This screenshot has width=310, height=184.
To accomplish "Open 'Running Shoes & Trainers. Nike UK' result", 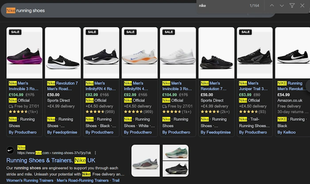I will click(51, 160).
